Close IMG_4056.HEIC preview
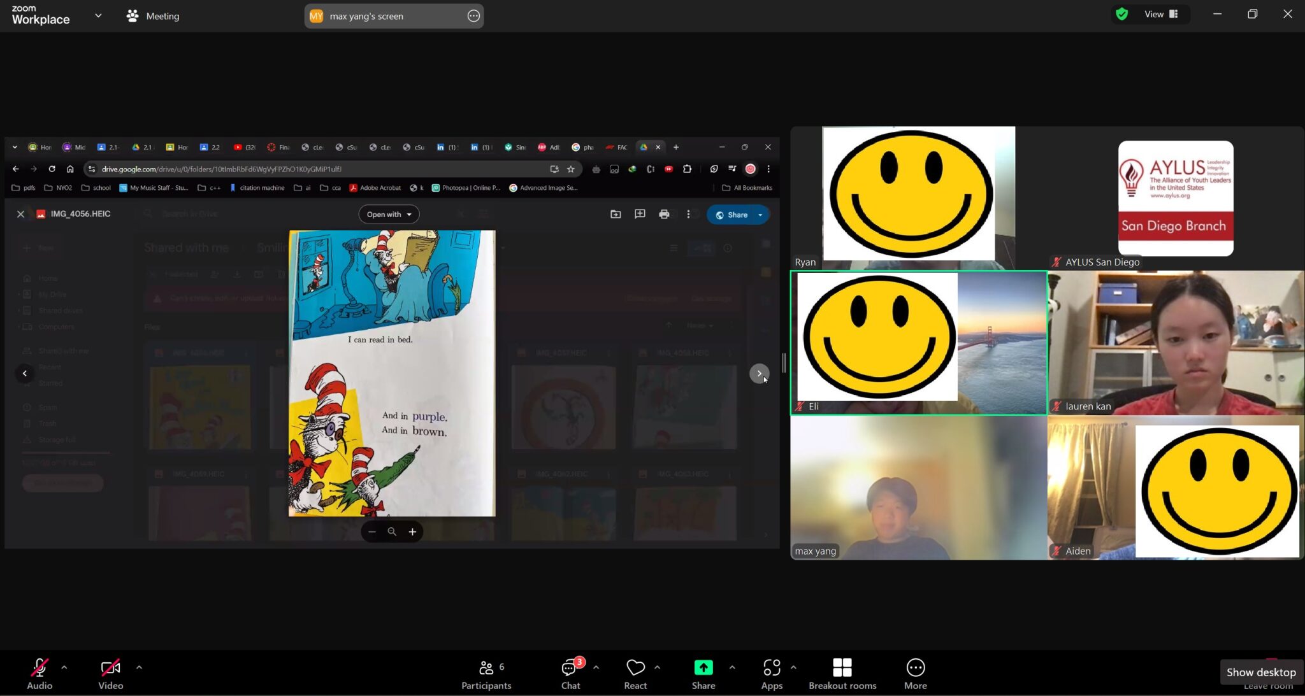 click(x=20, y=214)
